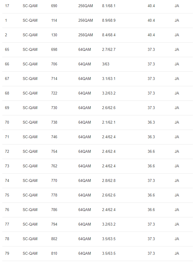Viewport: 196px width, 265px height.
Task: Click channel number 68
Action: (x=7, y=93)
